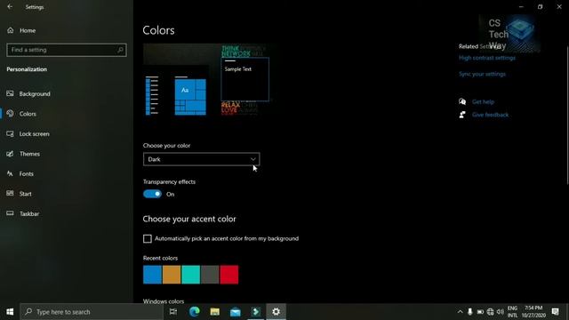The width and height of the screenshot is (569, 320).
Task: Open High contrast settings link
Action: [x=486, y=58]
